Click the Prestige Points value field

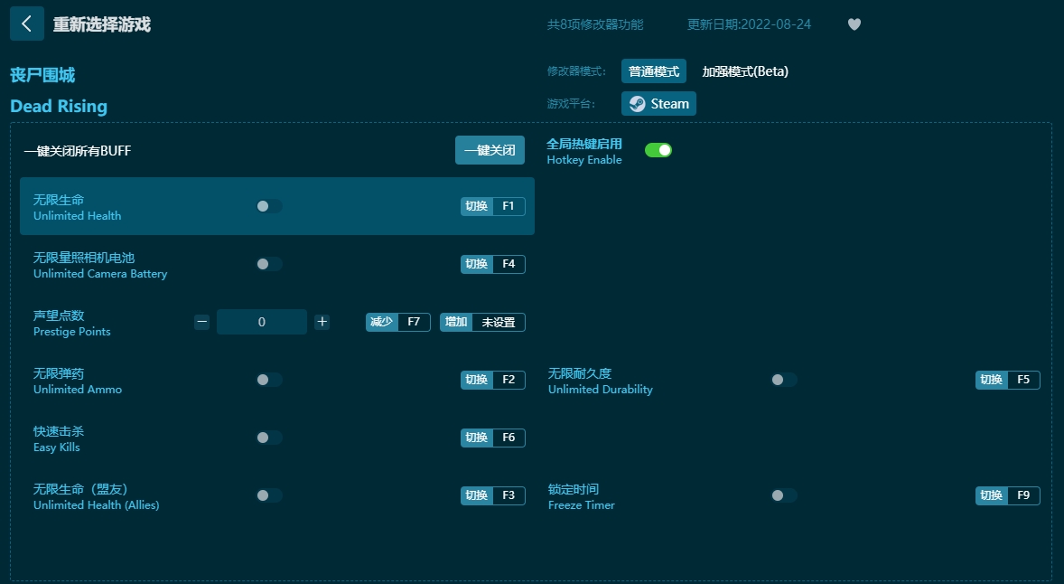pyautogui.click(x=262, y=322)
